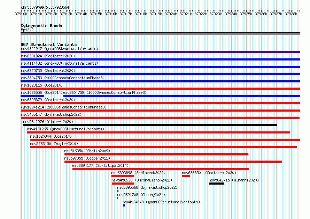This screenshot has width=310, height=219.
Task: Open esv3604759 (1000GenomesConsortiumPhase3) label
Action: pos(105,92)
